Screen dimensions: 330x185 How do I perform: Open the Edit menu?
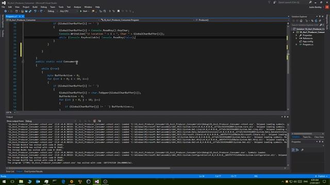(10, 7)
